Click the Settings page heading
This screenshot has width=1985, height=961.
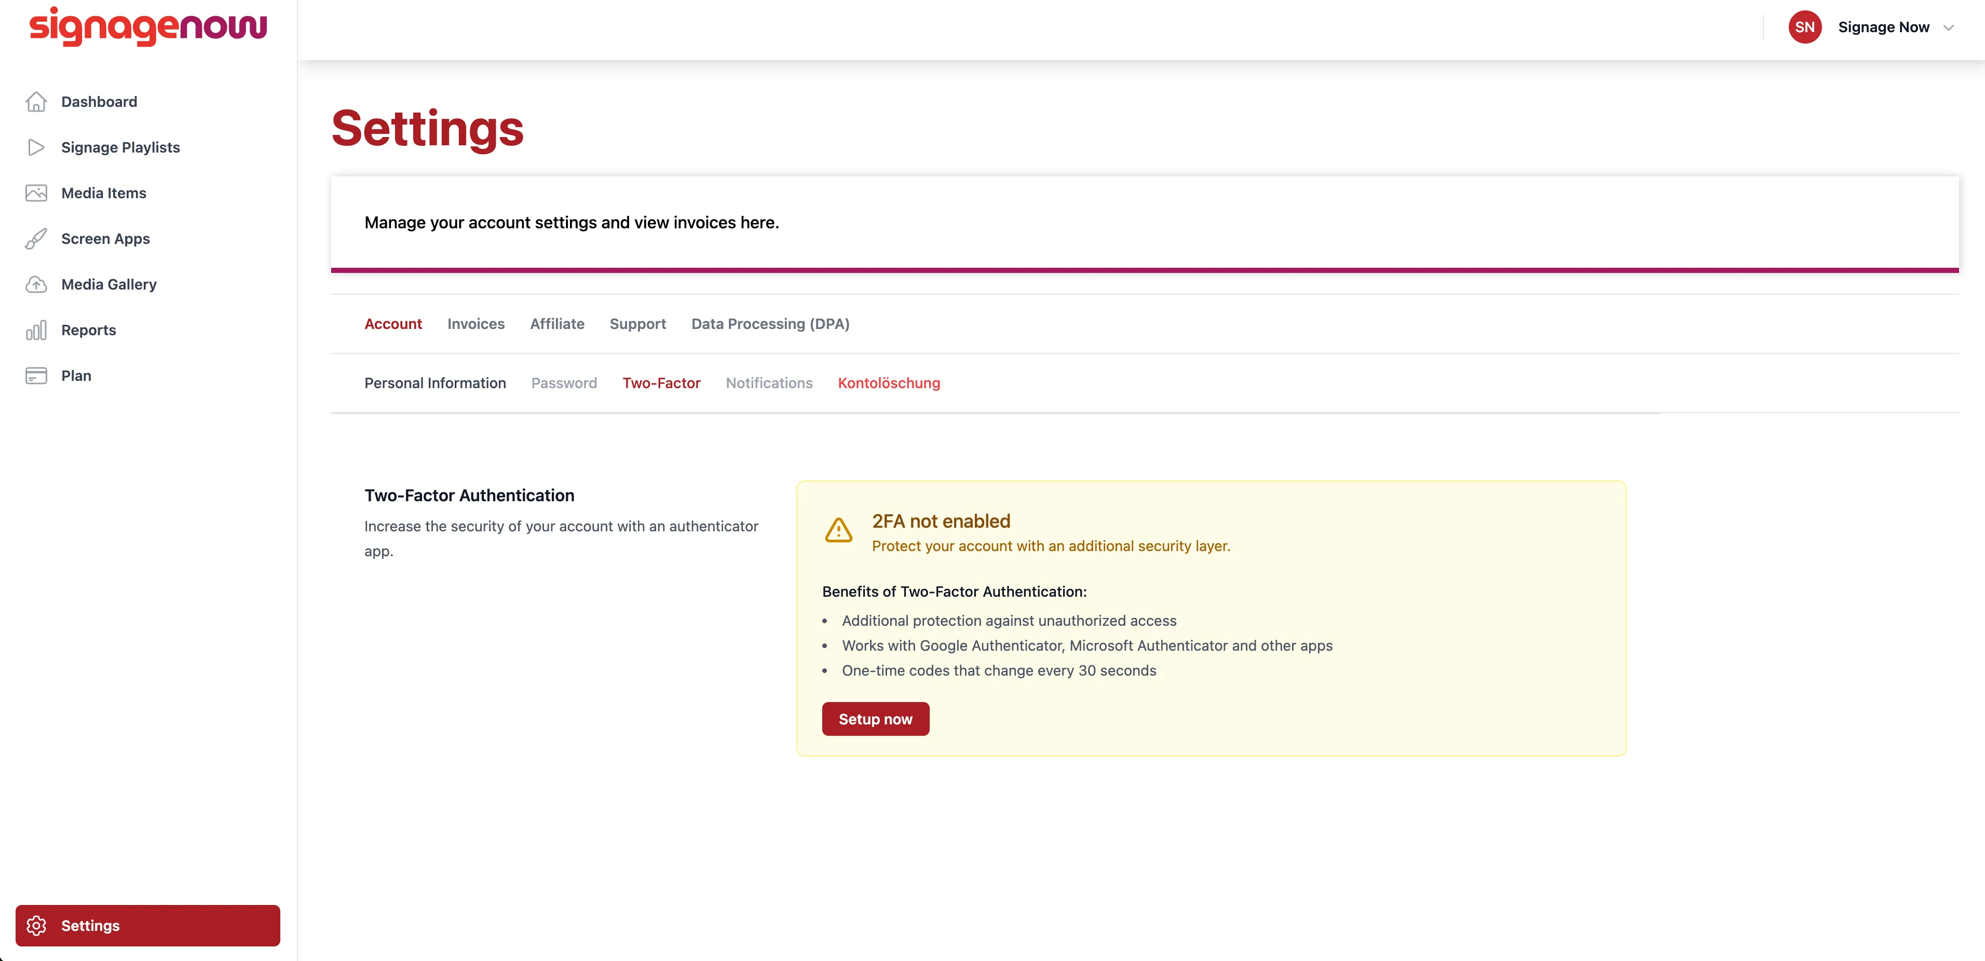click(x=428, y=128)
